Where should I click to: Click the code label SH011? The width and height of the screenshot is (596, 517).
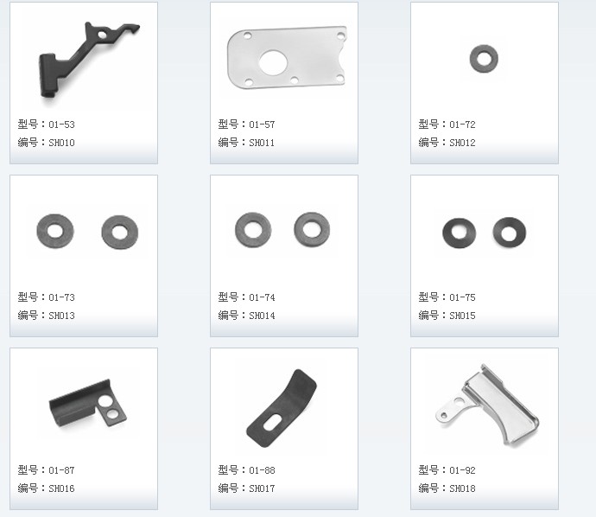(x=246, y=143)
